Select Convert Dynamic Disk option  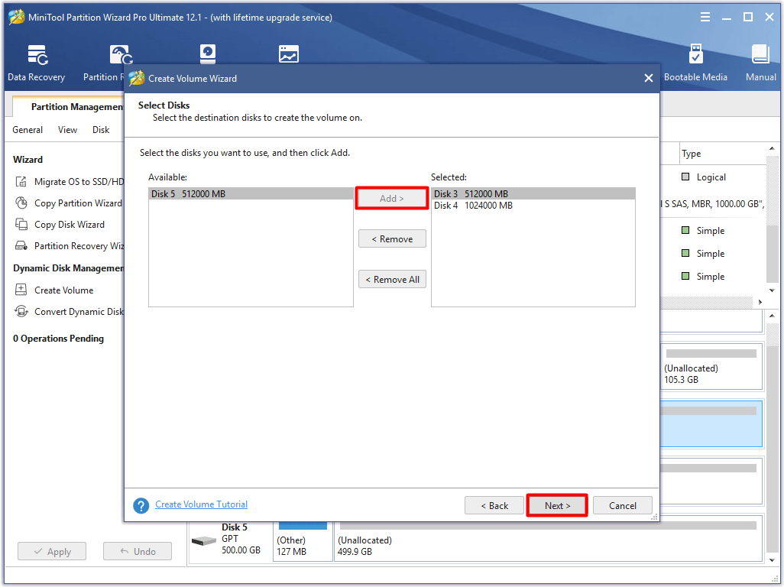[x=79, y=312]
